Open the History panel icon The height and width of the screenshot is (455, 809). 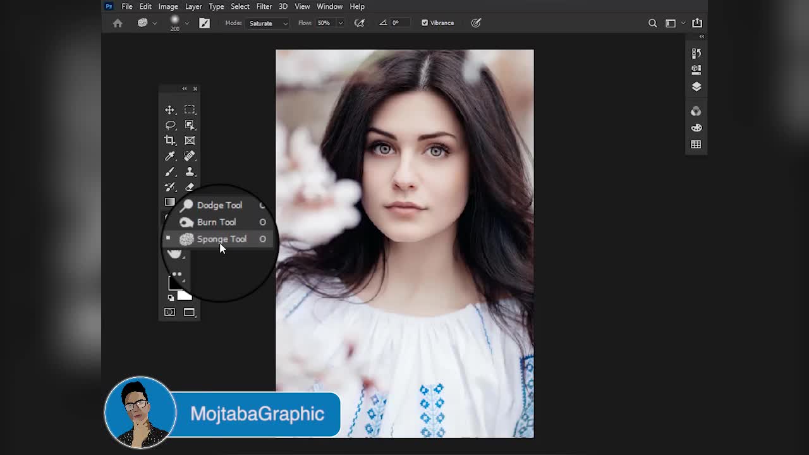(x=696, y=53)
